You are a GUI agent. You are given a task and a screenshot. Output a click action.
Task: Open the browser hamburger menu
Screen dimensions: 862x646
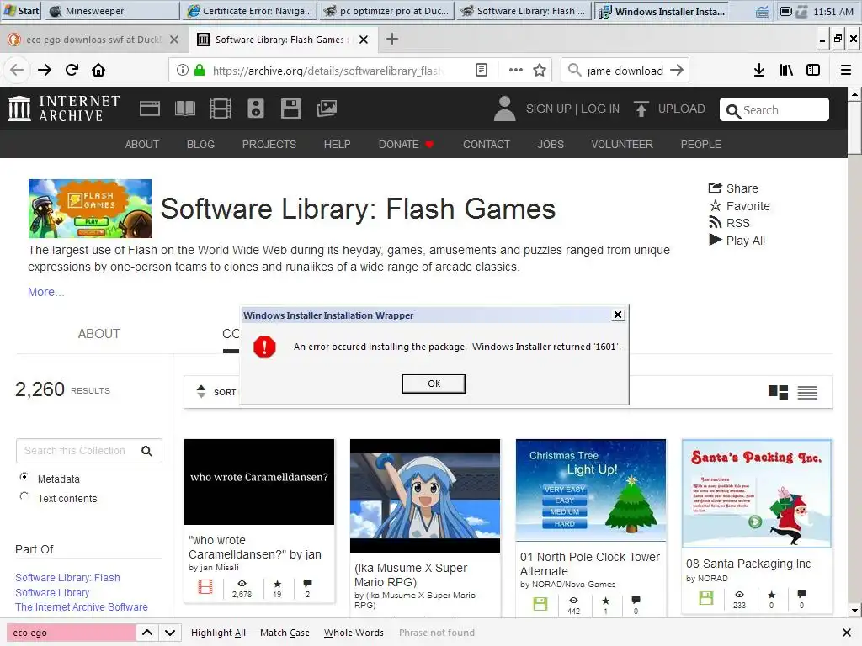(x=845, y=70)
